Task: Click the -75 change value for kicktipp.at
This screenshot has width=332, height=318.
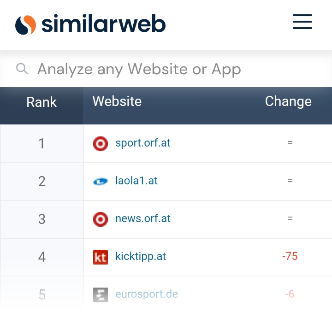Action: coord(290,256)
